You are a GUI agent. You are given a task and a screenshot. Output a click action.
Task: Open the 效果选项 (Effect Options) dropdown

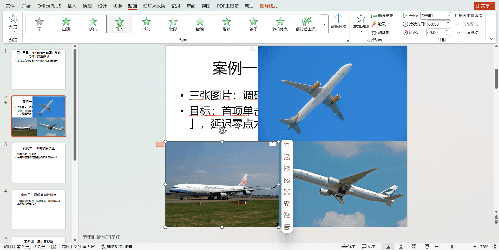tap(339, 24)
